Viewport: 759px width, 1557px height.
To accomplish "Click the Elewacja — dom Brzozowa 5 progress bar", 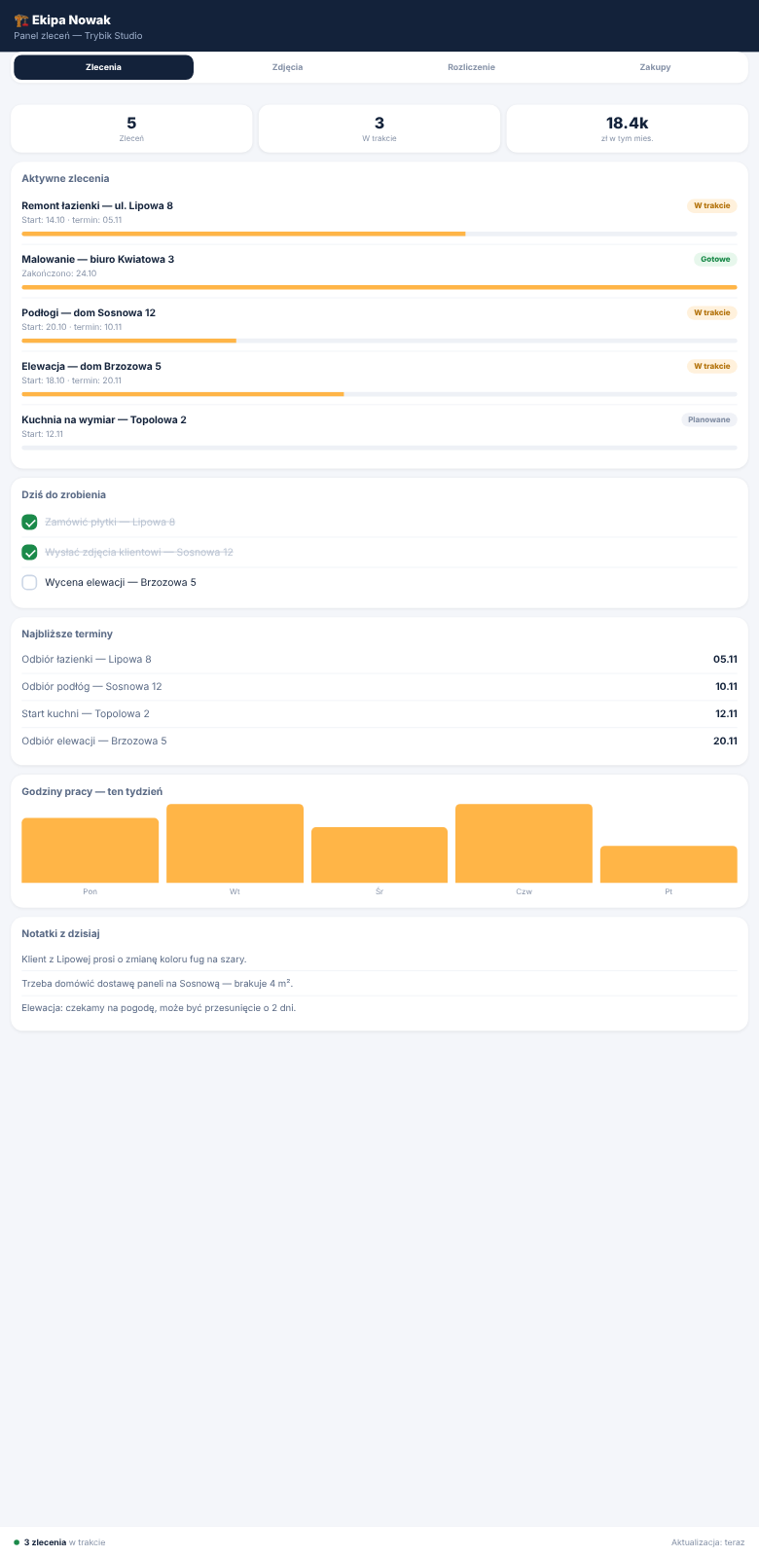I will [x=379, y=394].
